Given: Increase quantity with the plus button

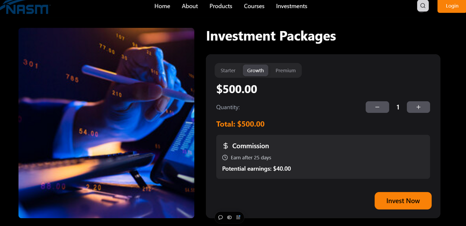Looking at the screenshot, I should click(x=418, y=107).
